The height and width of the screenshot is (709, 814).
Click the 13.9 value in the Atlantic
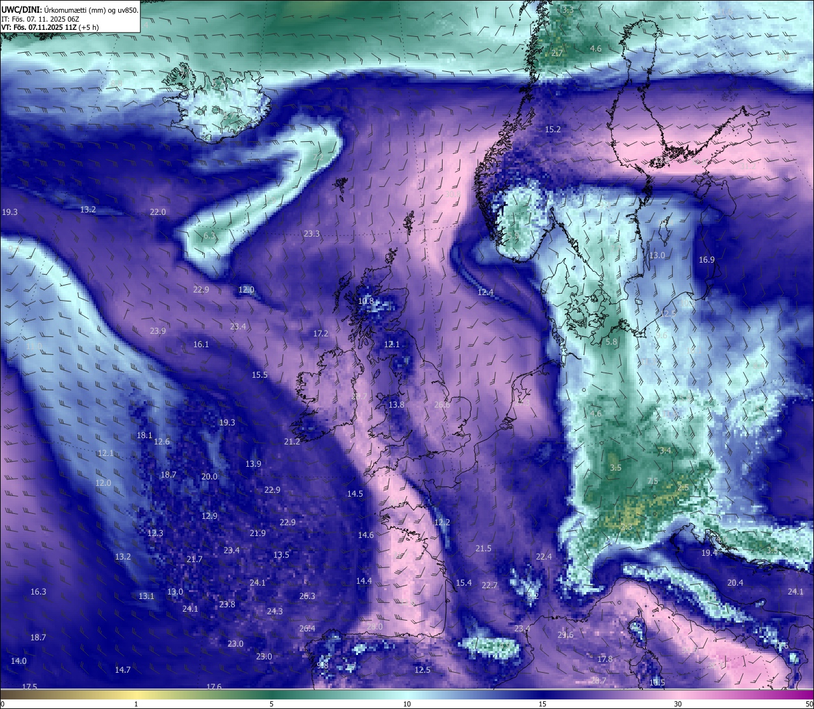[x=253, y=464]
